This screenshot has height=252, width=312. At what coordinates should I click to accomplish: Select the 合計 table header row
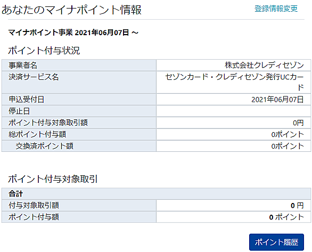156,193
